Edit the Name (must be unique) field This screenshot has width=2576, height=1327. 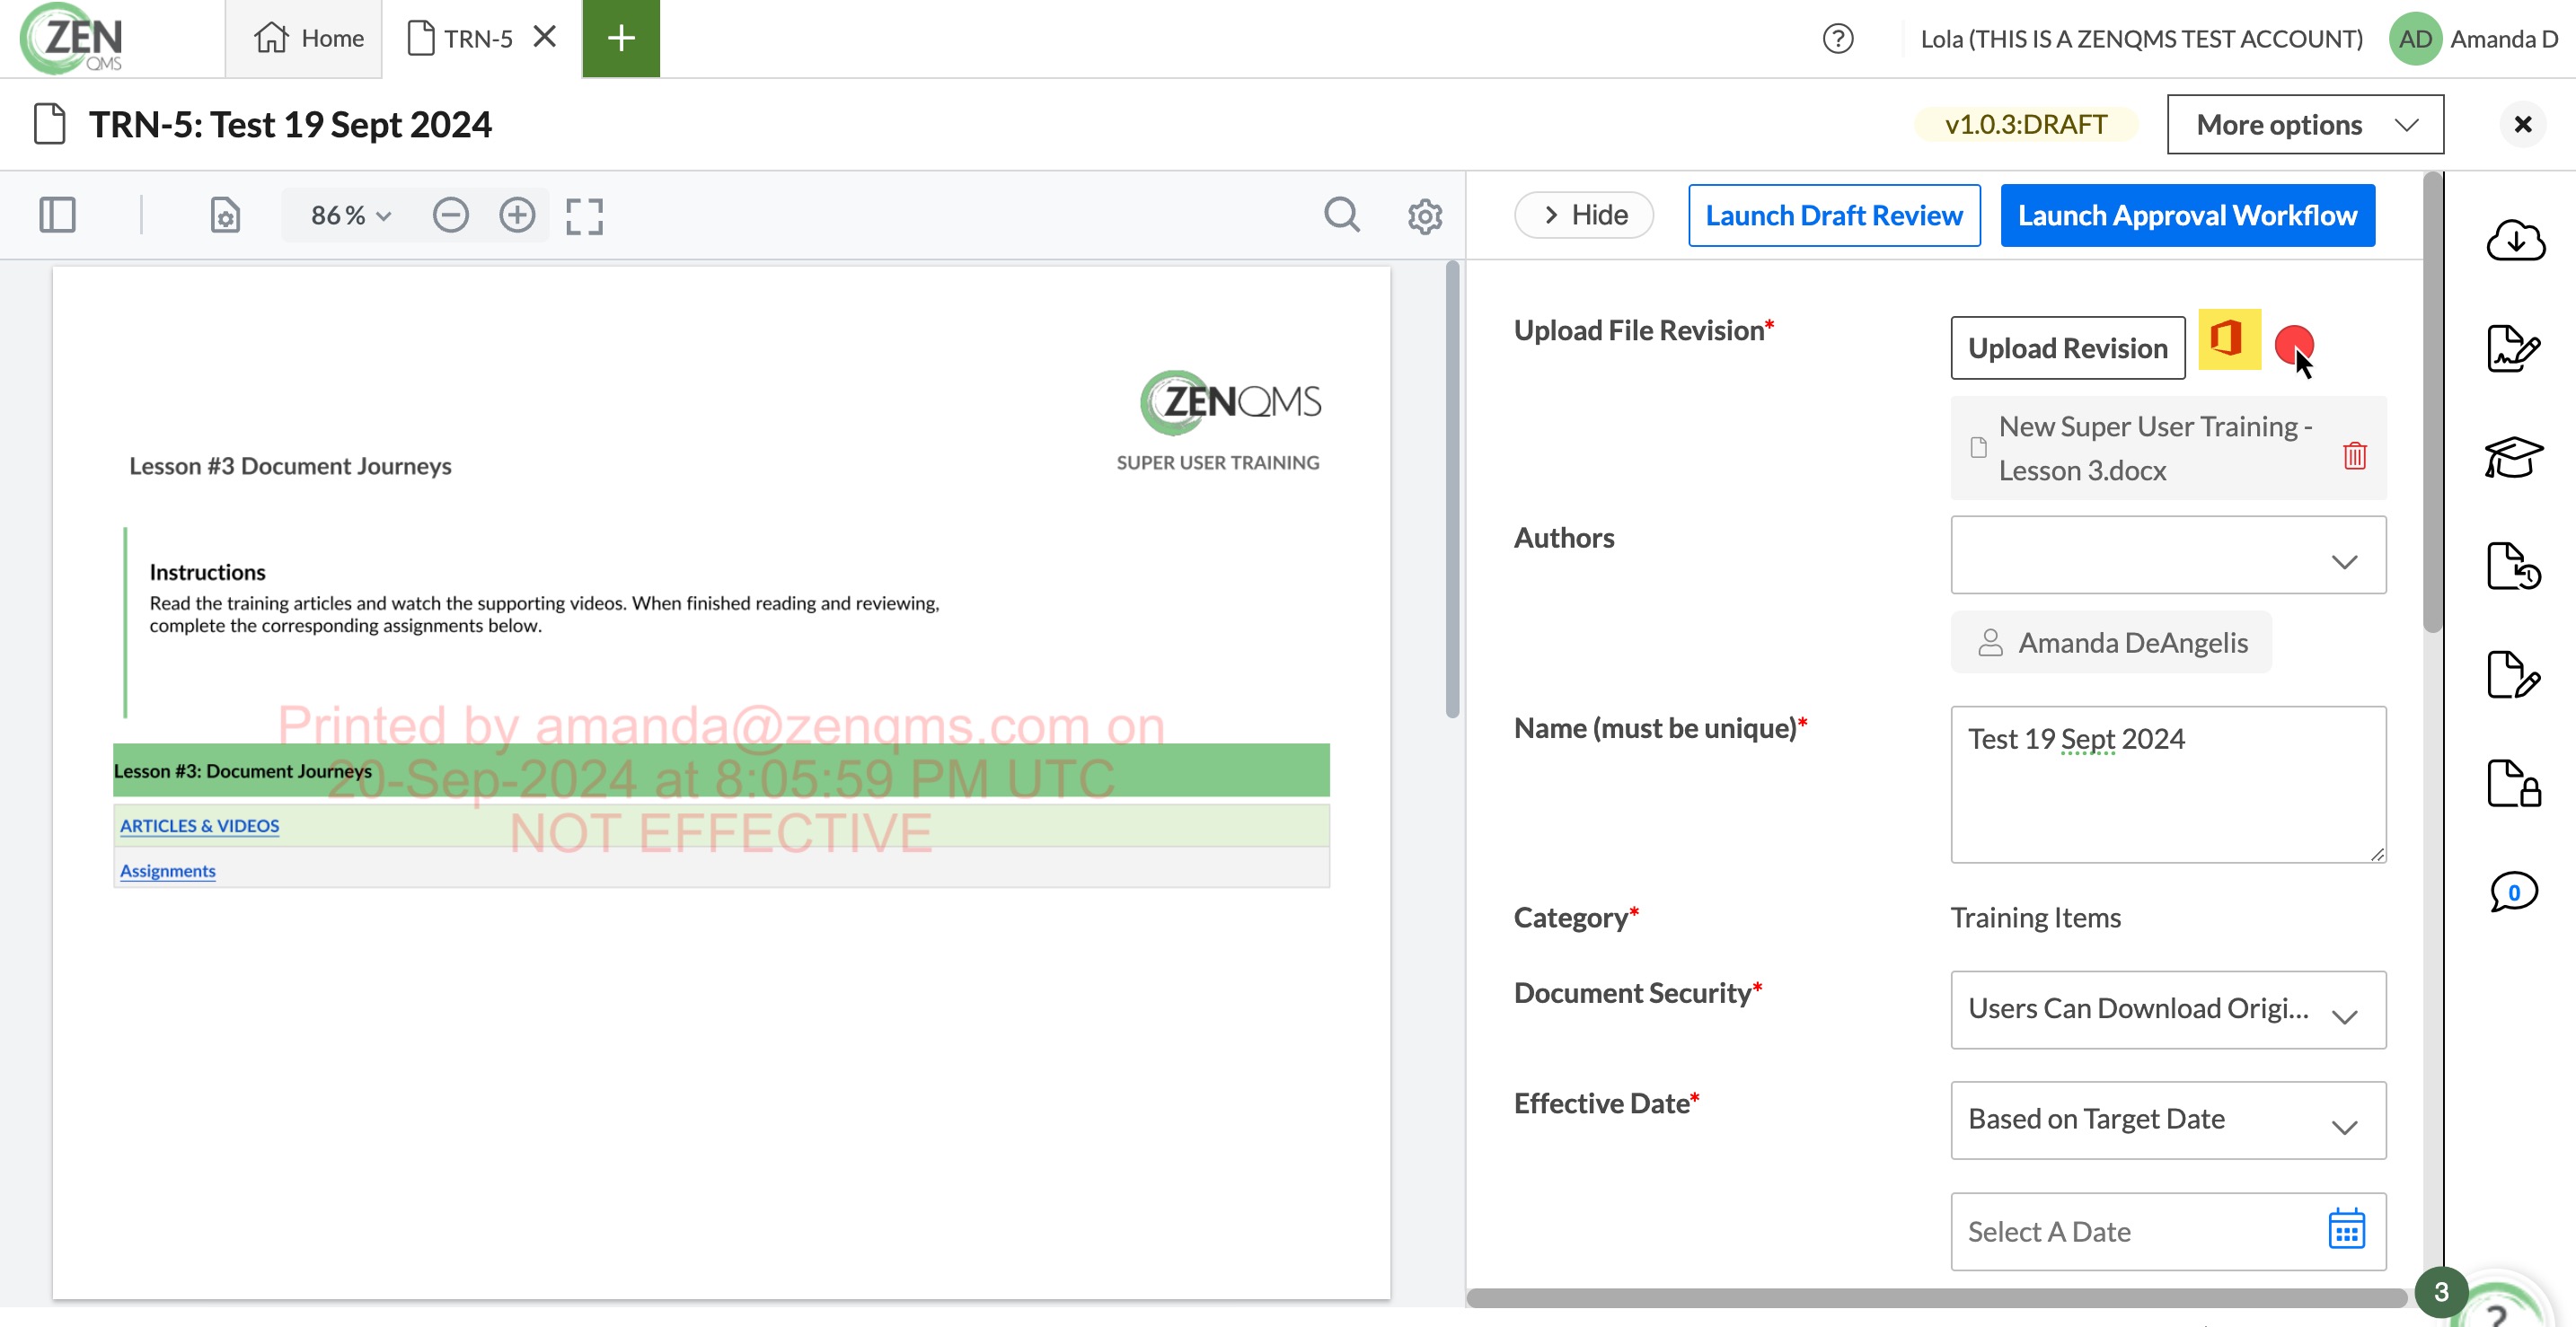2168,785
